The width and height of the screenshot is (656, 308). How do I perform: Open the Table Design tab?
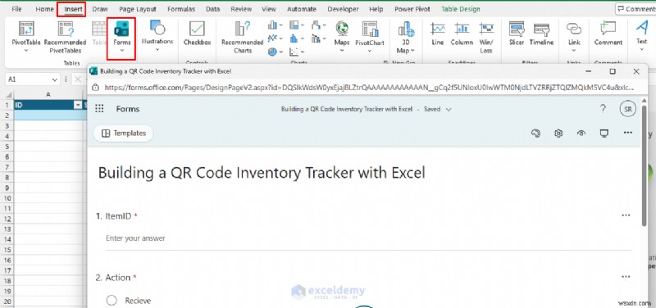click(461, 9)
